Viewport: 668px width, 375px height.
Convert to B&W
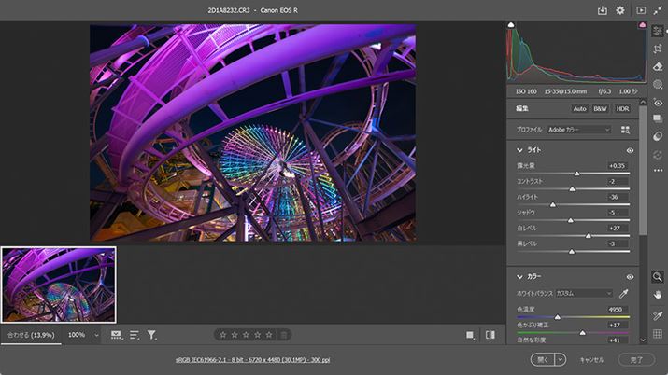coord(600,109)
